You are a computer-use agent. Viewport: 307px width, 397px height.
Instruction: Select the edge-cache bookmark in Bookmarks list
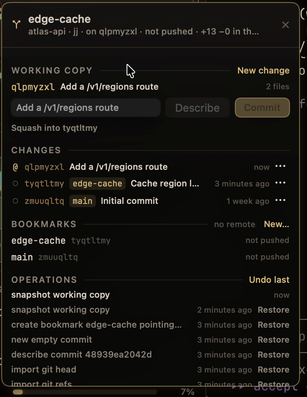[151, 240]
